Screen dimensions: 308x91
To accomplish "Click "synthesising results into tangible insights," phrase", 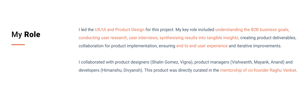I will coord(199,38).
